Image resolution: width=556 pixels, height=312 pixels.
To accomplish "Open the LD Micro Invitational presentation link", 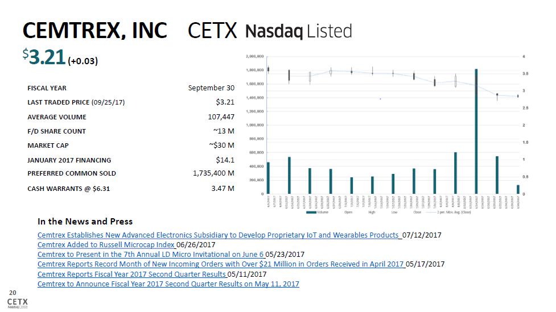I will coord(151,254).
